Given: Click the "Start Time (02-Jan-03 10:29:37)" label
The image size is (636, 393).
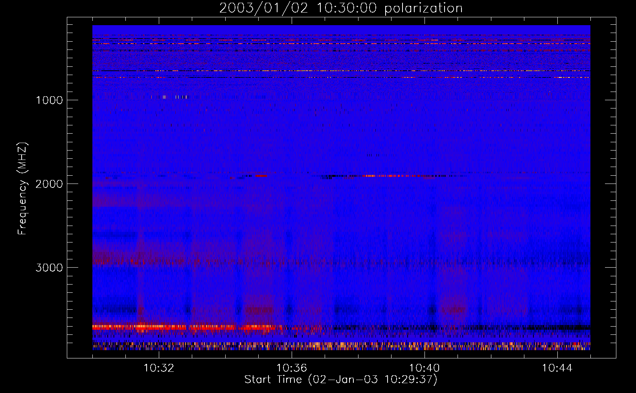Looking at the screenshot, I should pos(341,380).
